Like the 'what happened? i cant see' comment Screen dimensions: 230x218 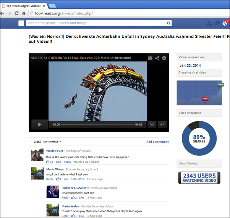81,197
